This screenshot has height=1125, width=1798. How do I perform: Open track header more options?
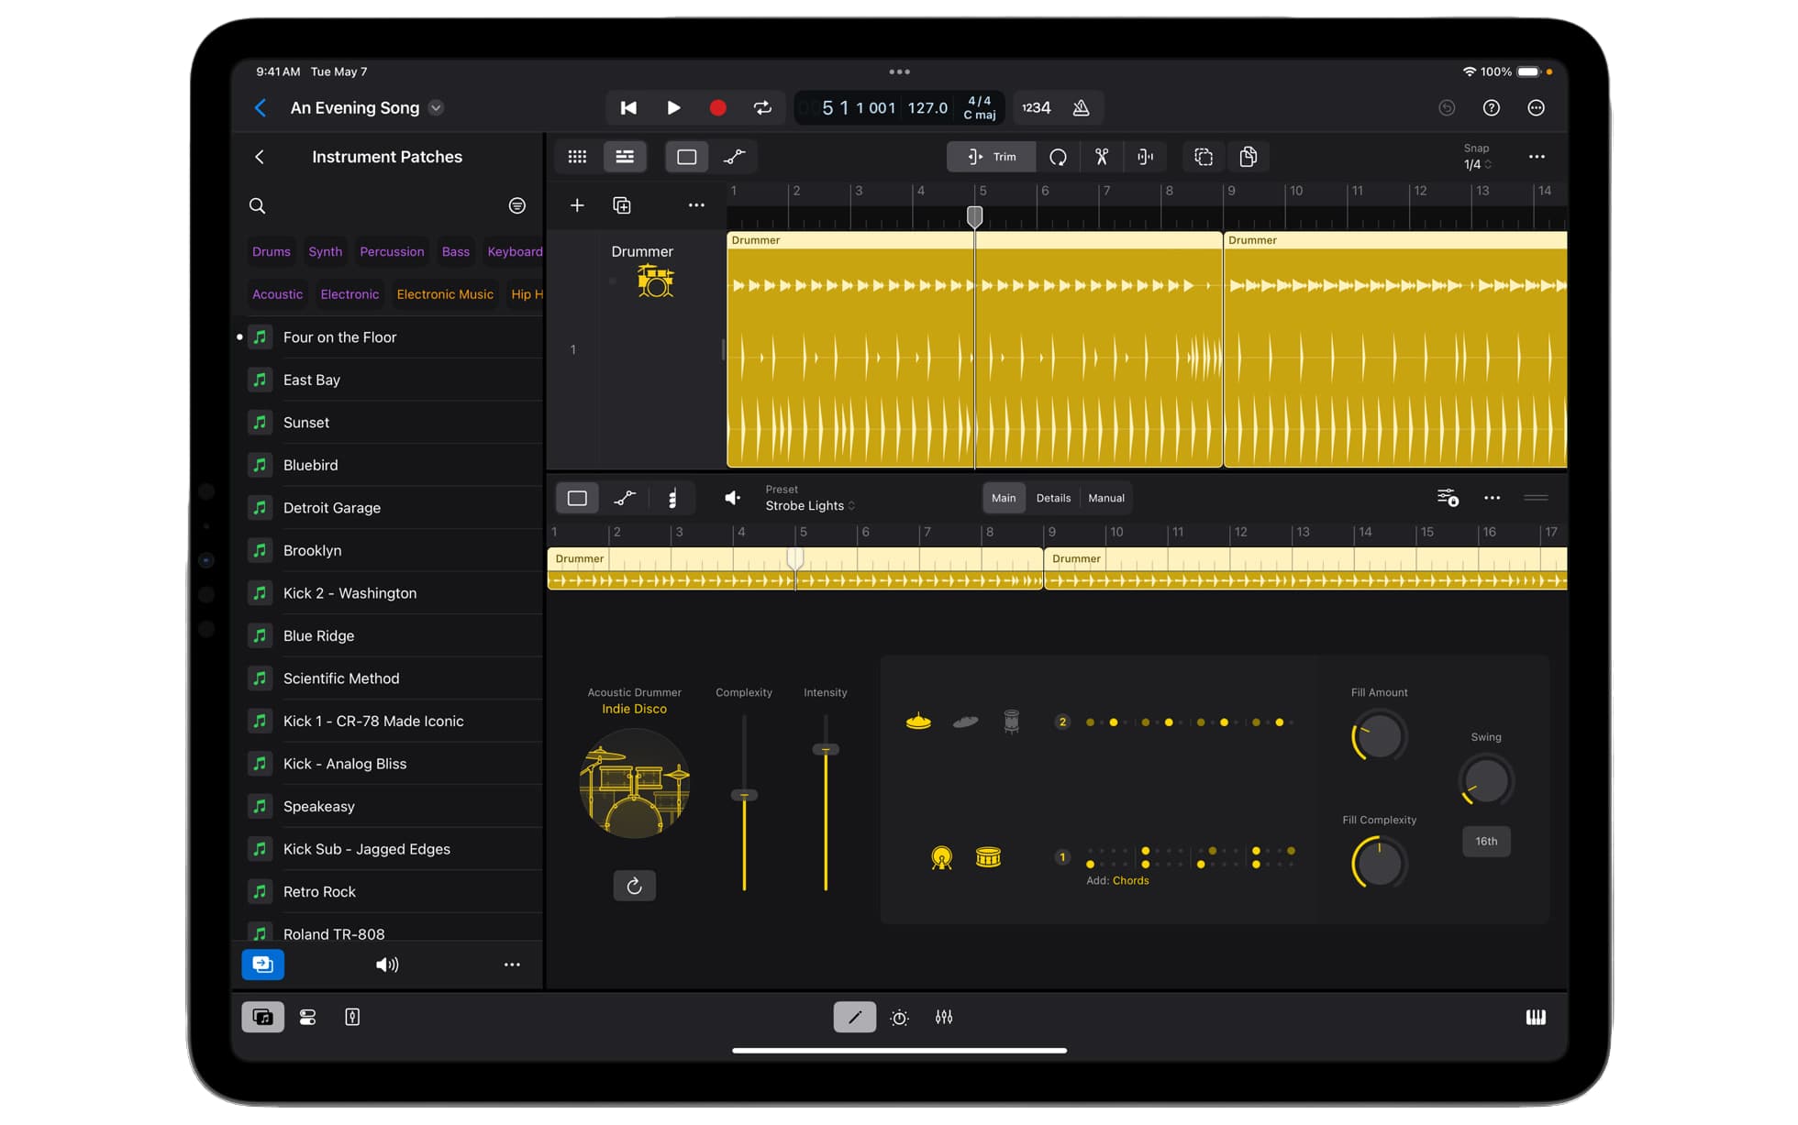point(696,205)
